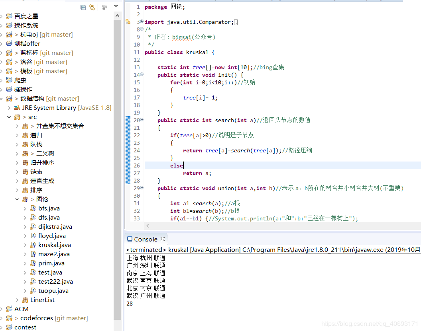Click console output value '28'
This screenshot has height=331, width=421.
click(x=130, y=304)
